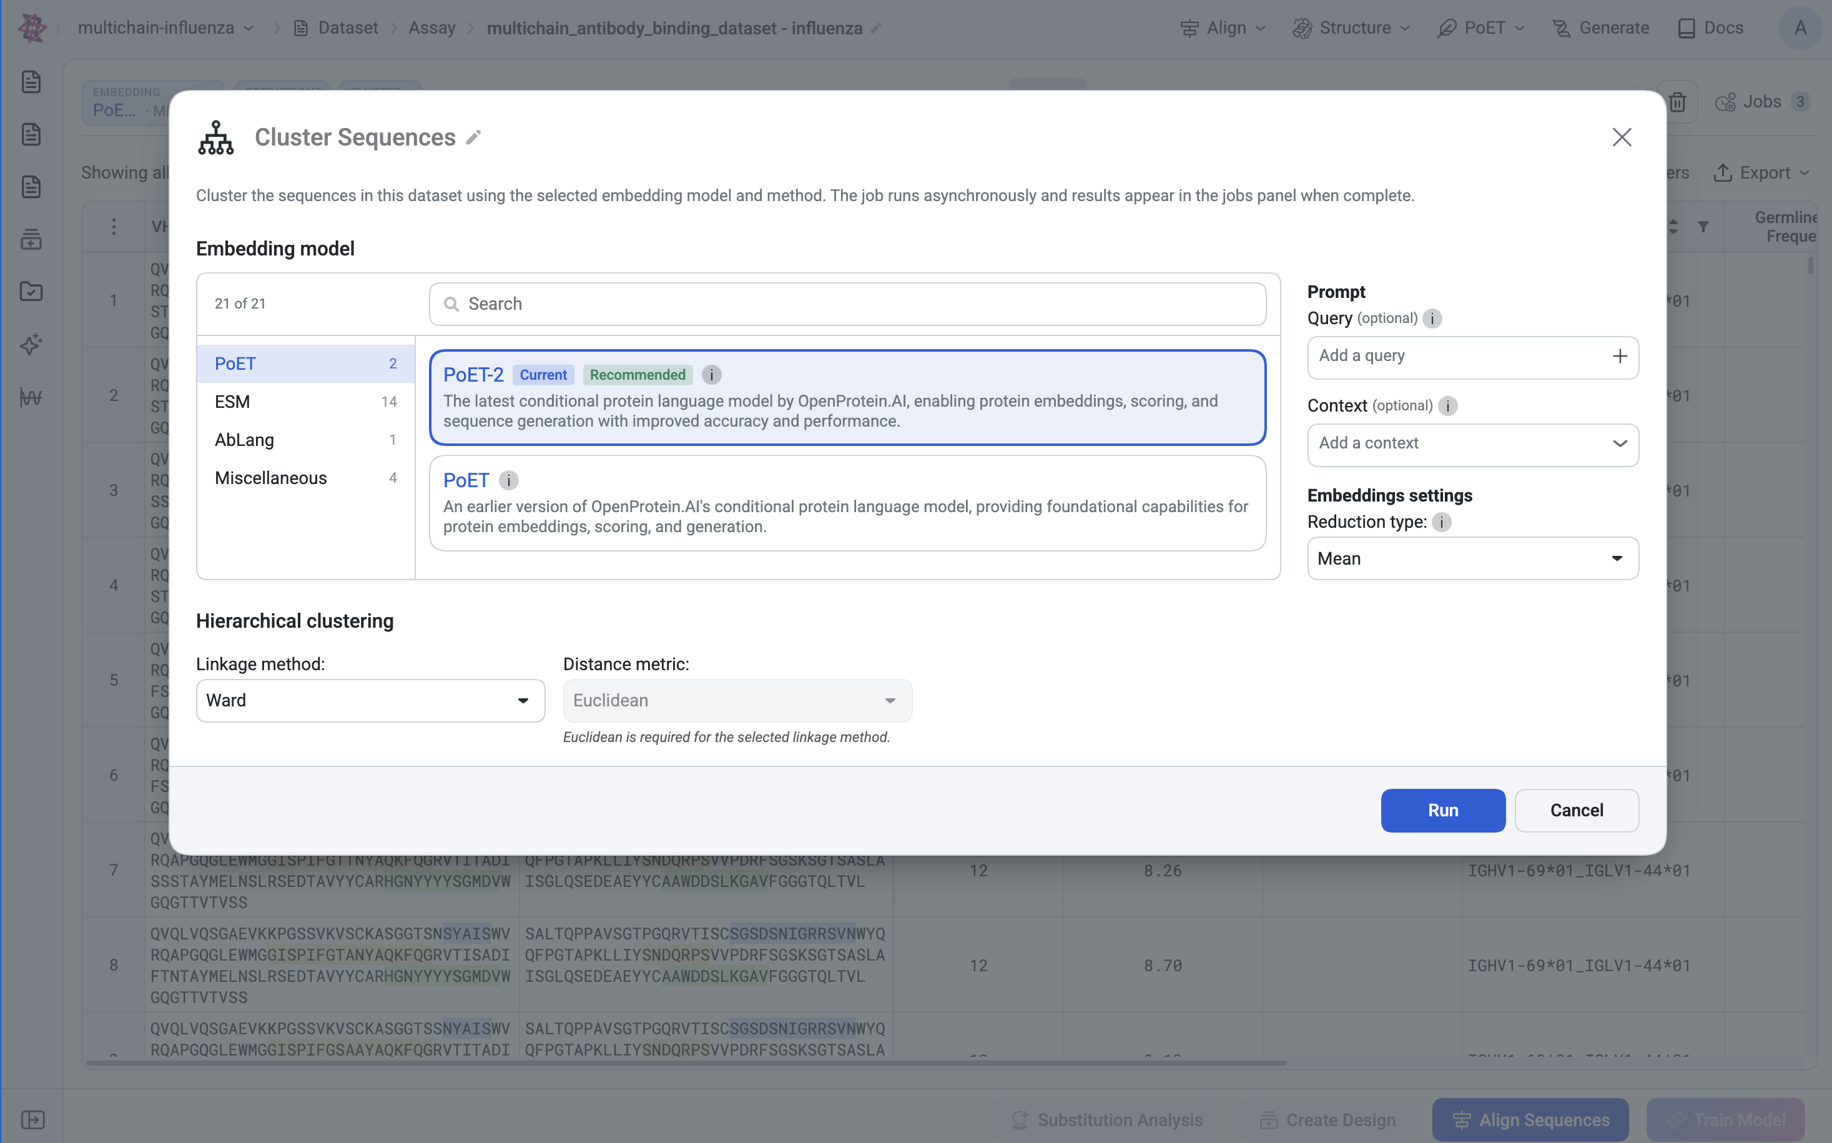Image resolution: width=1832 pixels, height=1143 pixels.
Task: Click Substitution Analysis button
Action: click(1107, 1119)
